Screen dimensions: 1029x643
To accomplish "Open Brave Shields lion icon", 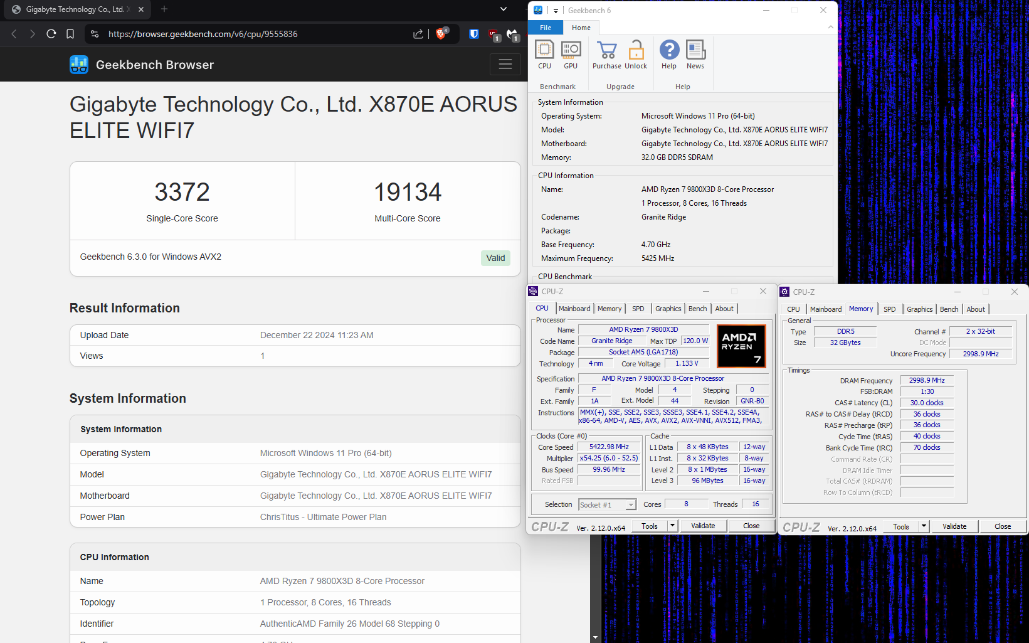I will pyautogui.click(x=441, y=33).
